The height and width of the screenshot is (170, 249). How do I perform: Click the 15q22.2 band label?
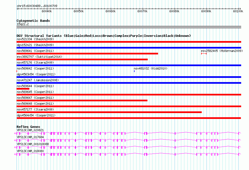tap(23, 24)
